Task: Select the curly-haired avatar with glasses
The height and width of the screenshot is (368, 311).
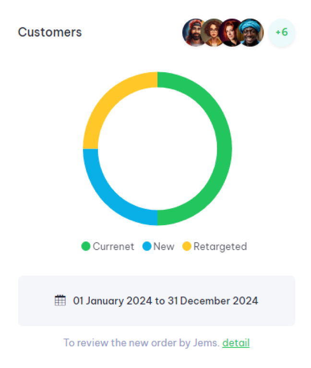Action: [212, 33]
